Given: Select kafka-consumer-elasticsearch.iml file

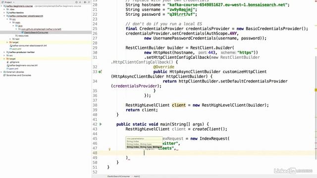Looking at the screenshot, I should [29, 45].
